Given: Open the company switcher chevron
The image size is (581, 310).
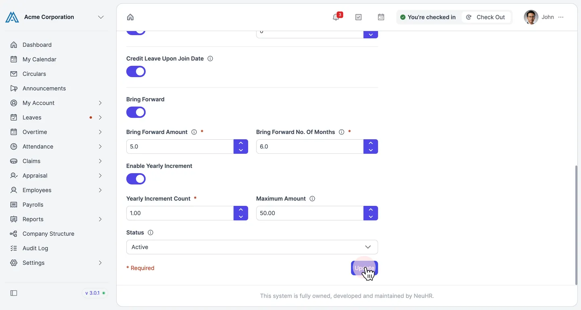Looking at the screenshot, I should 101,17.
